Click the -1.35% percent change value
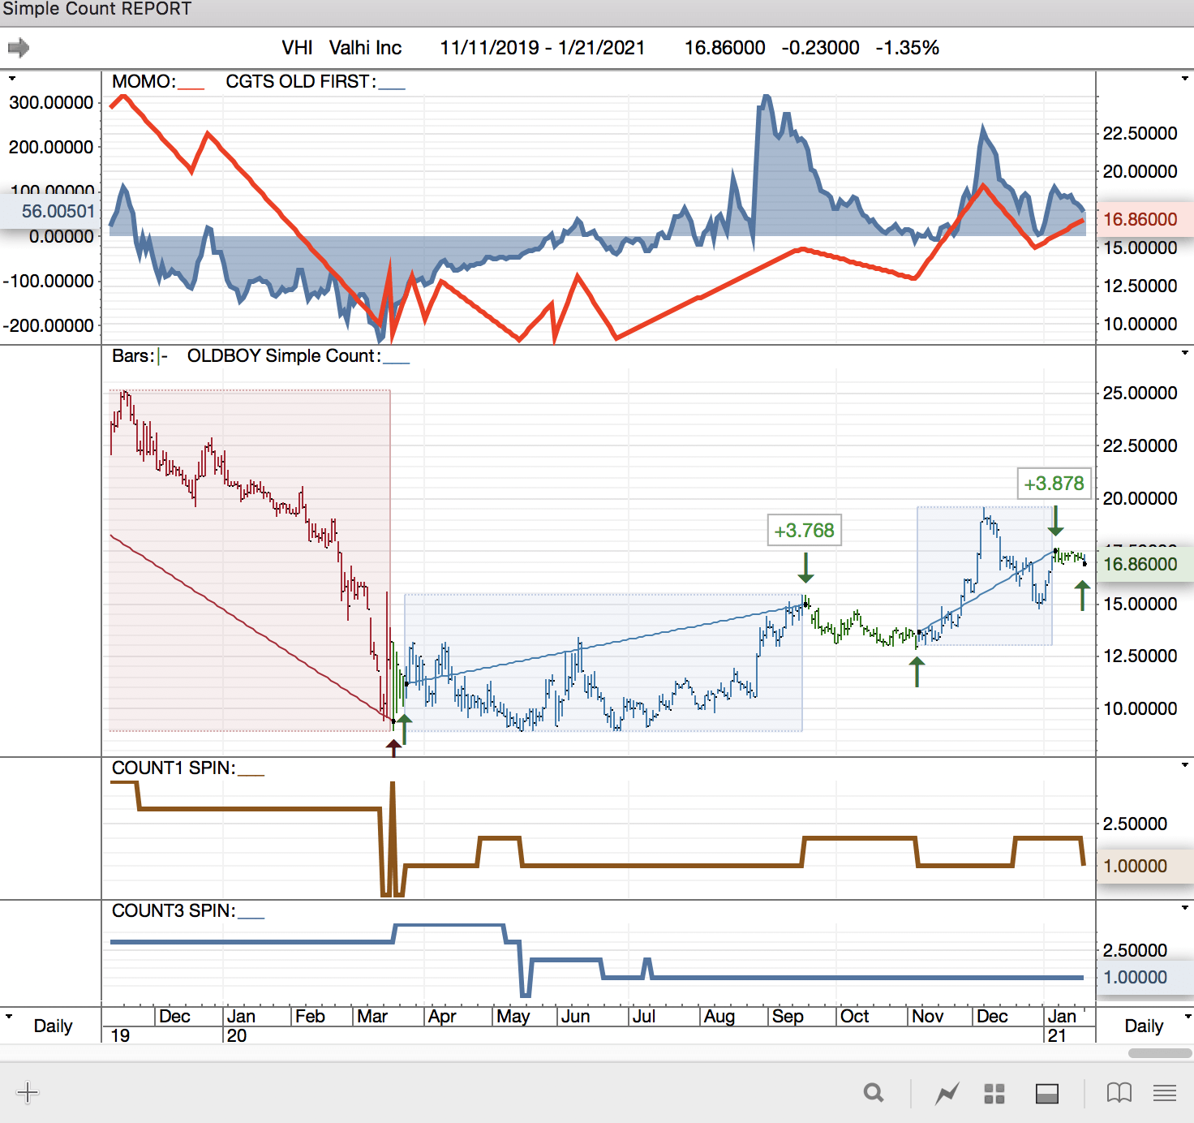Image resolution: width=1194 pixels, height=1123 pixels. pos(907,48)
